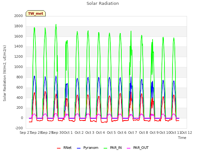Click the 1200 y-axis tick label
206x154 pixels.
(19, 57)
